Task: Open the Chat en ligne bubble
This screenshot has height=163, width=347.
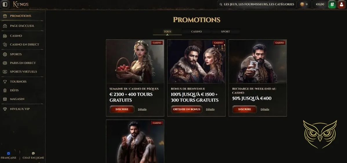Action: [33, 156]
